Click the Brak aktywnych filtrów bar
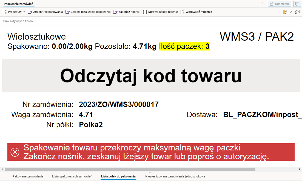 pos(18,21)
